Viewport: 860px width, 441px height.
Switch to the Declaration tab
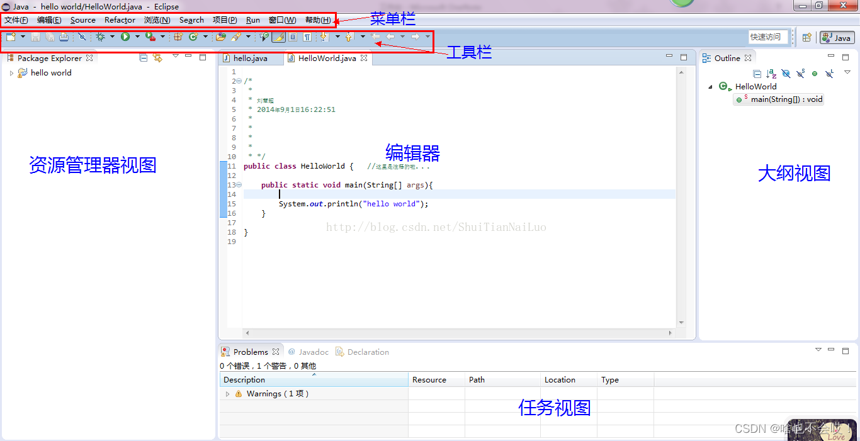(362, 352)
